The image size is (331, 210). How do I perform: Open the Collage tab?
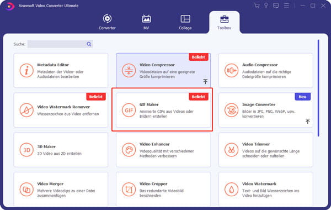pos(185,22)
